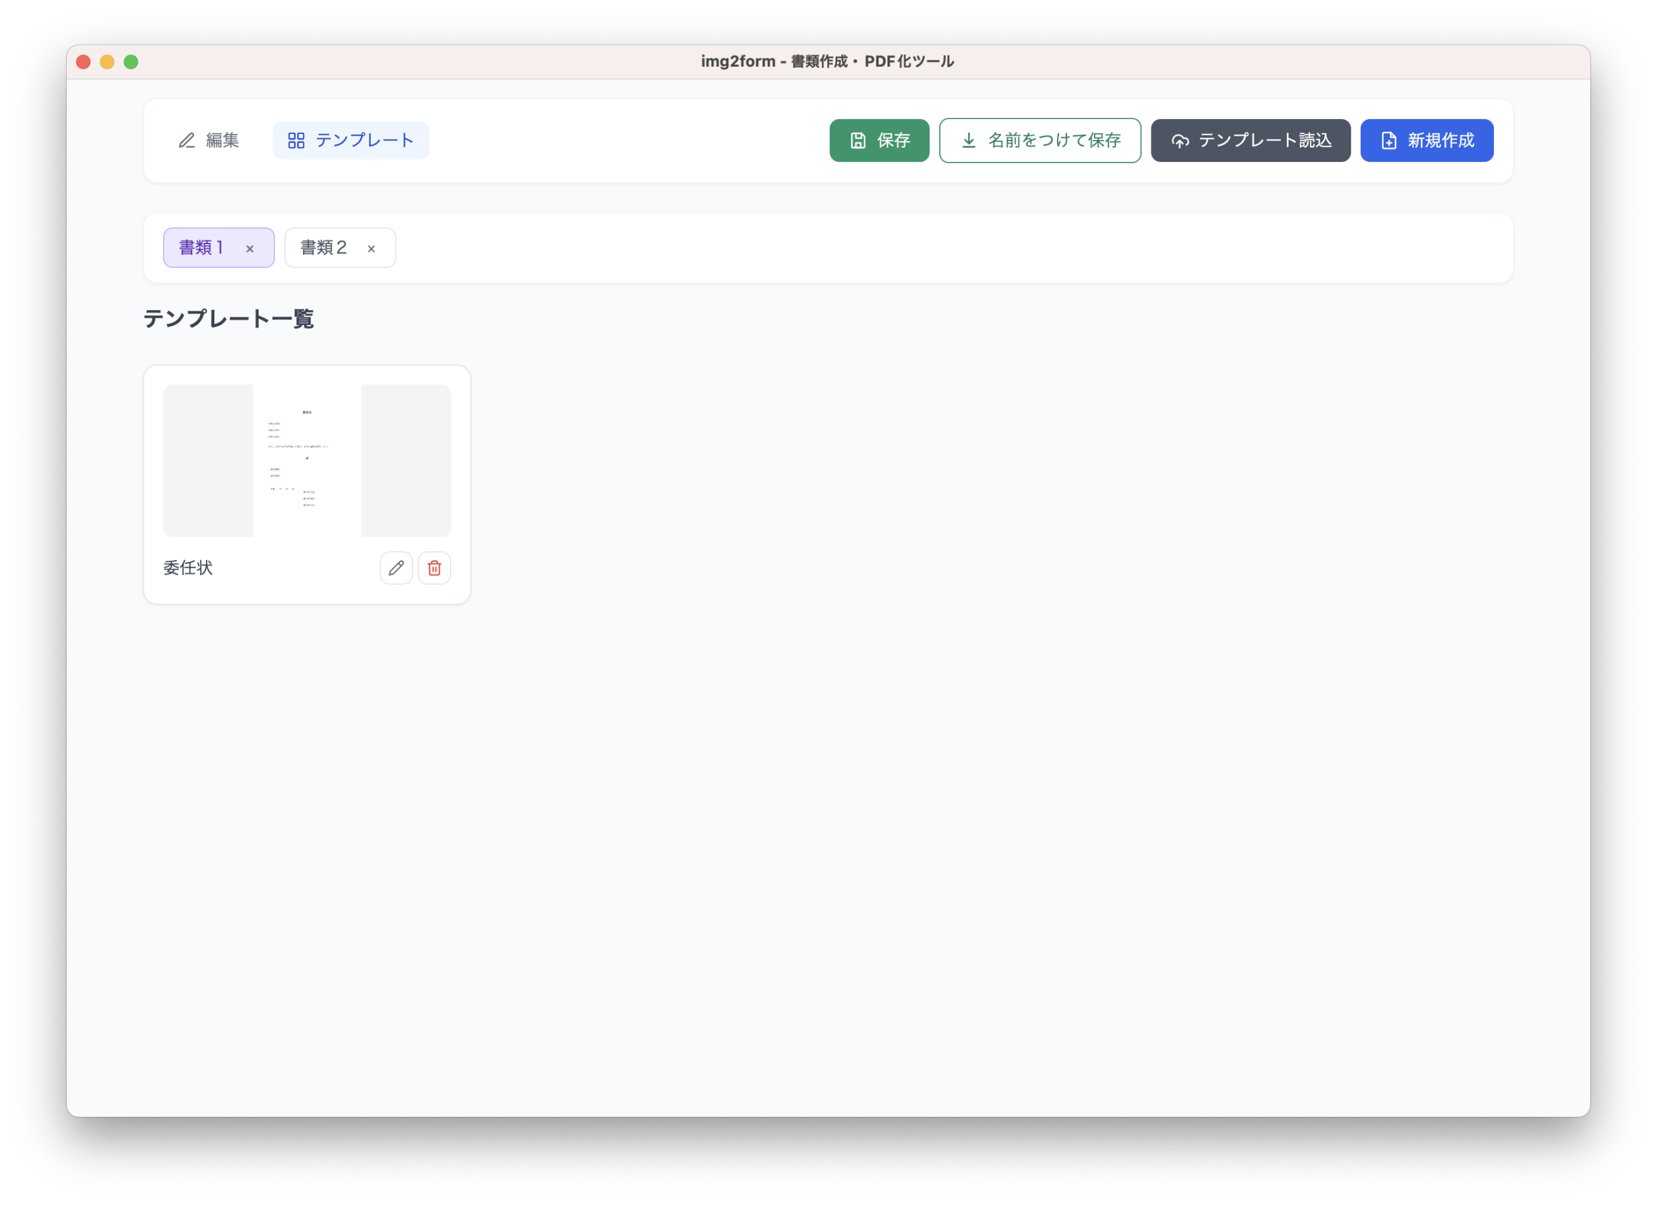Click the pencil icon beside 編集
Screen dimensions: 1657x1205
(187, 141)
